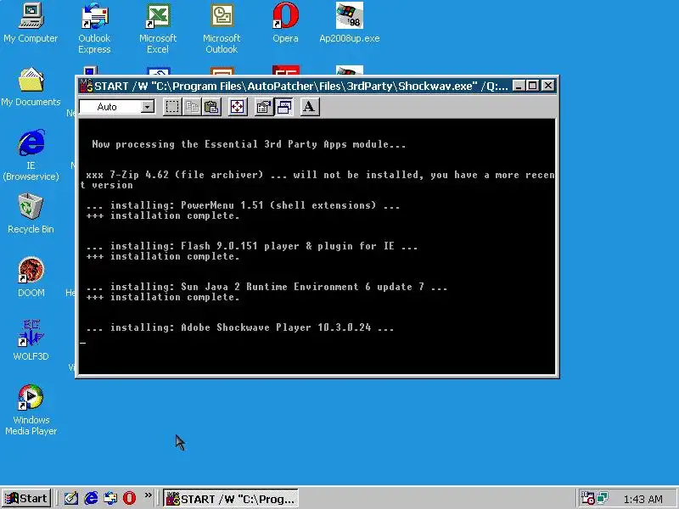Open the DOS window Properties button
The width and height of the screenshot is (679, 509).
point(263,107)
